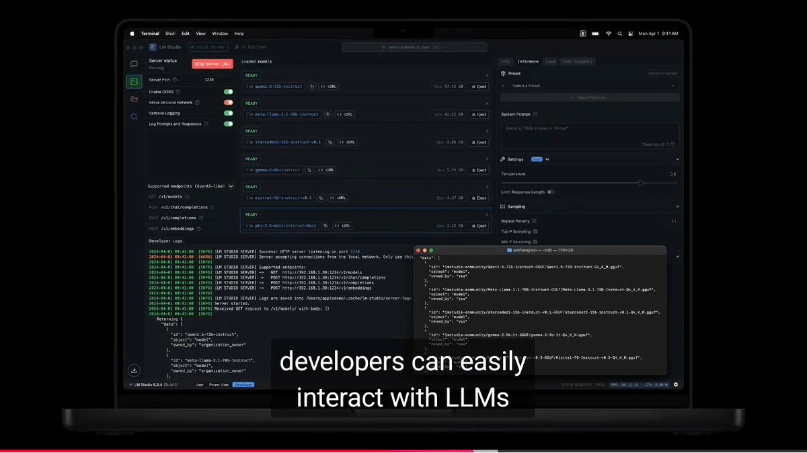Click the System Prompt text area
Image resolution: width=807 pixels, height=453 pixels.
point(590,136)
